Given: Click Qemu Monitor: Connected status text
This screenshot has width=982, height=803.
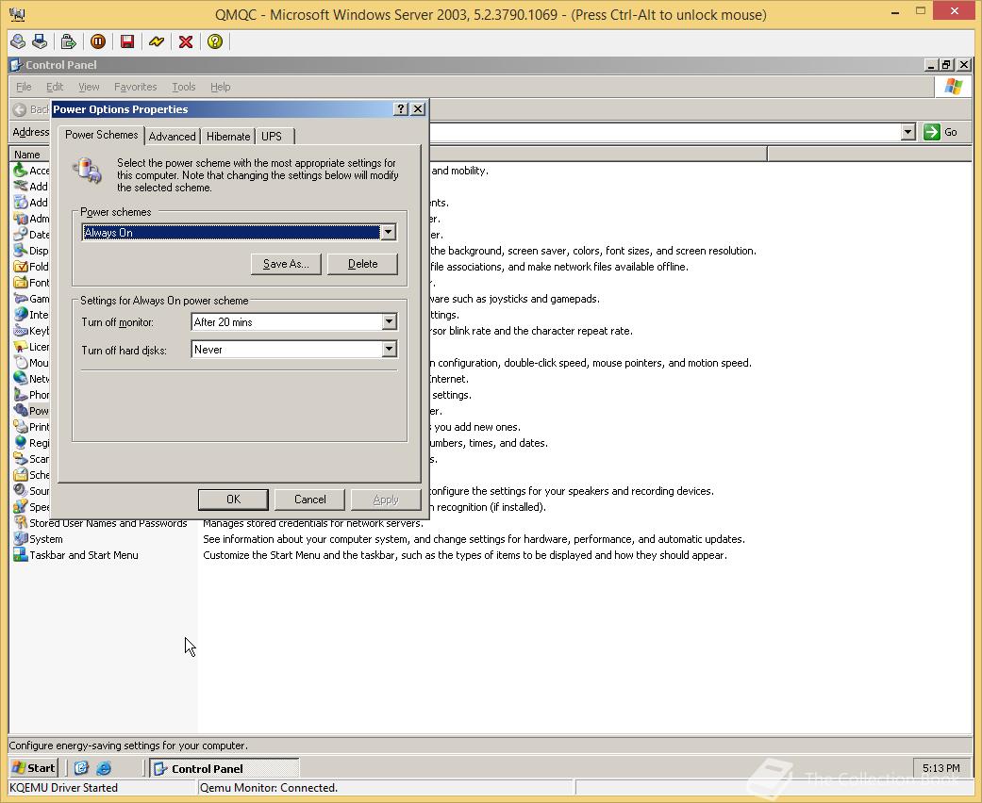Looking at the screenshot, I should click(x=269, y=787).
